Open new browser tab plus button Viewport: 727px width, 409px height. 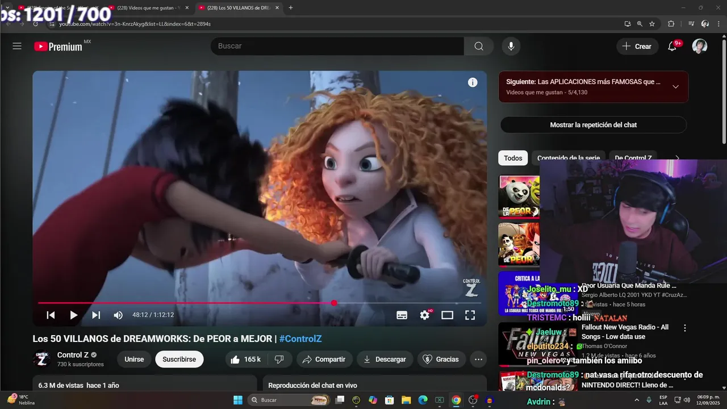click(291, 8)
